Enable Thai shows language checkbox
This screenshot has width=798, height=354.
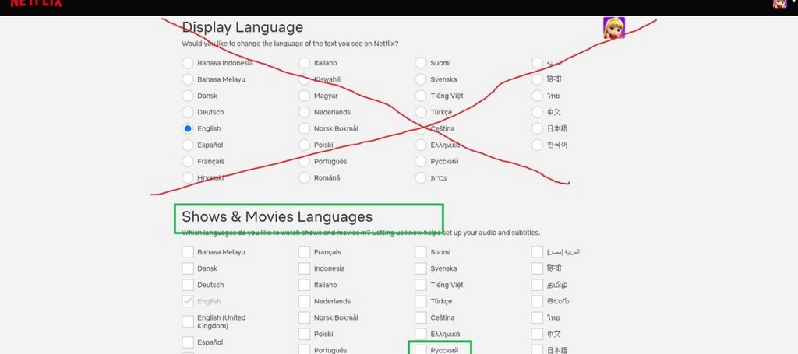point(537,317)
